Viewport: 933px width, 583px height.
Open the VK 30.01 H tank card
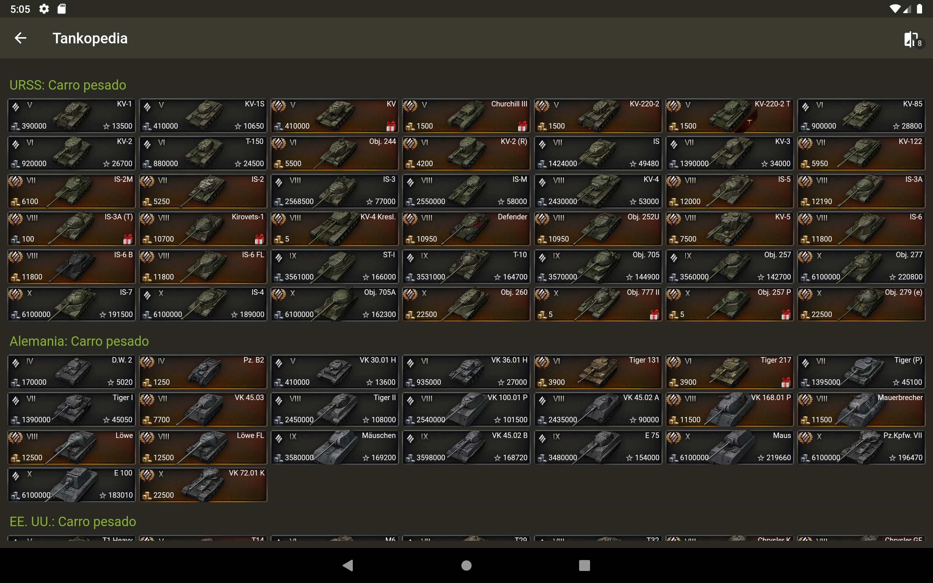(335, 372)
